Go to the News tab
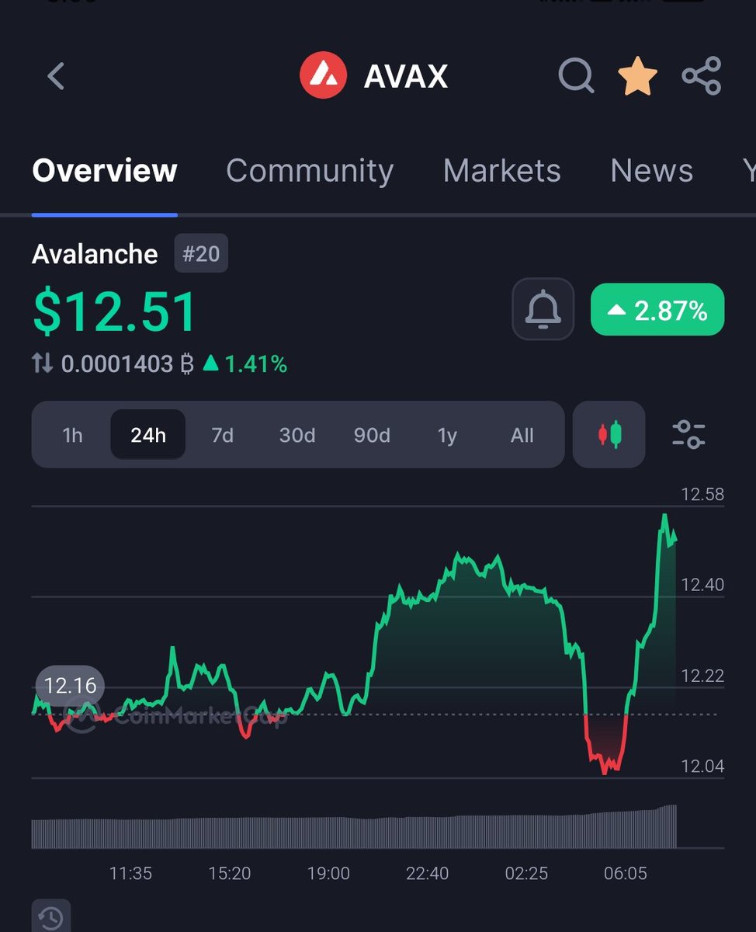 tap(652, 171)
